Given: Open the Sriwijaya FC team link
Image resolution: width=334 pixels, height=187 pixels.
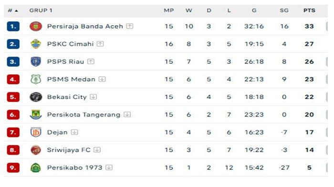Looking at the screenshot, I should pos(69,150).
